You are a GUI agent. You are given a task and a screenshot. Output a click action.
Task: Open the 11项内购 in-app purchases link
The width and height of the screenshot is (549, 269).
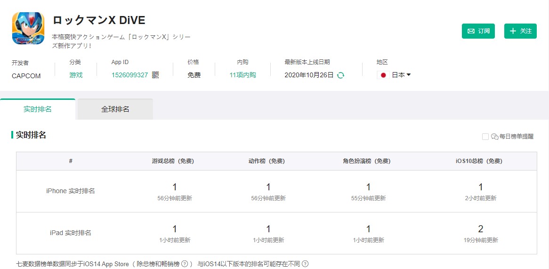[x=242, y=75]
